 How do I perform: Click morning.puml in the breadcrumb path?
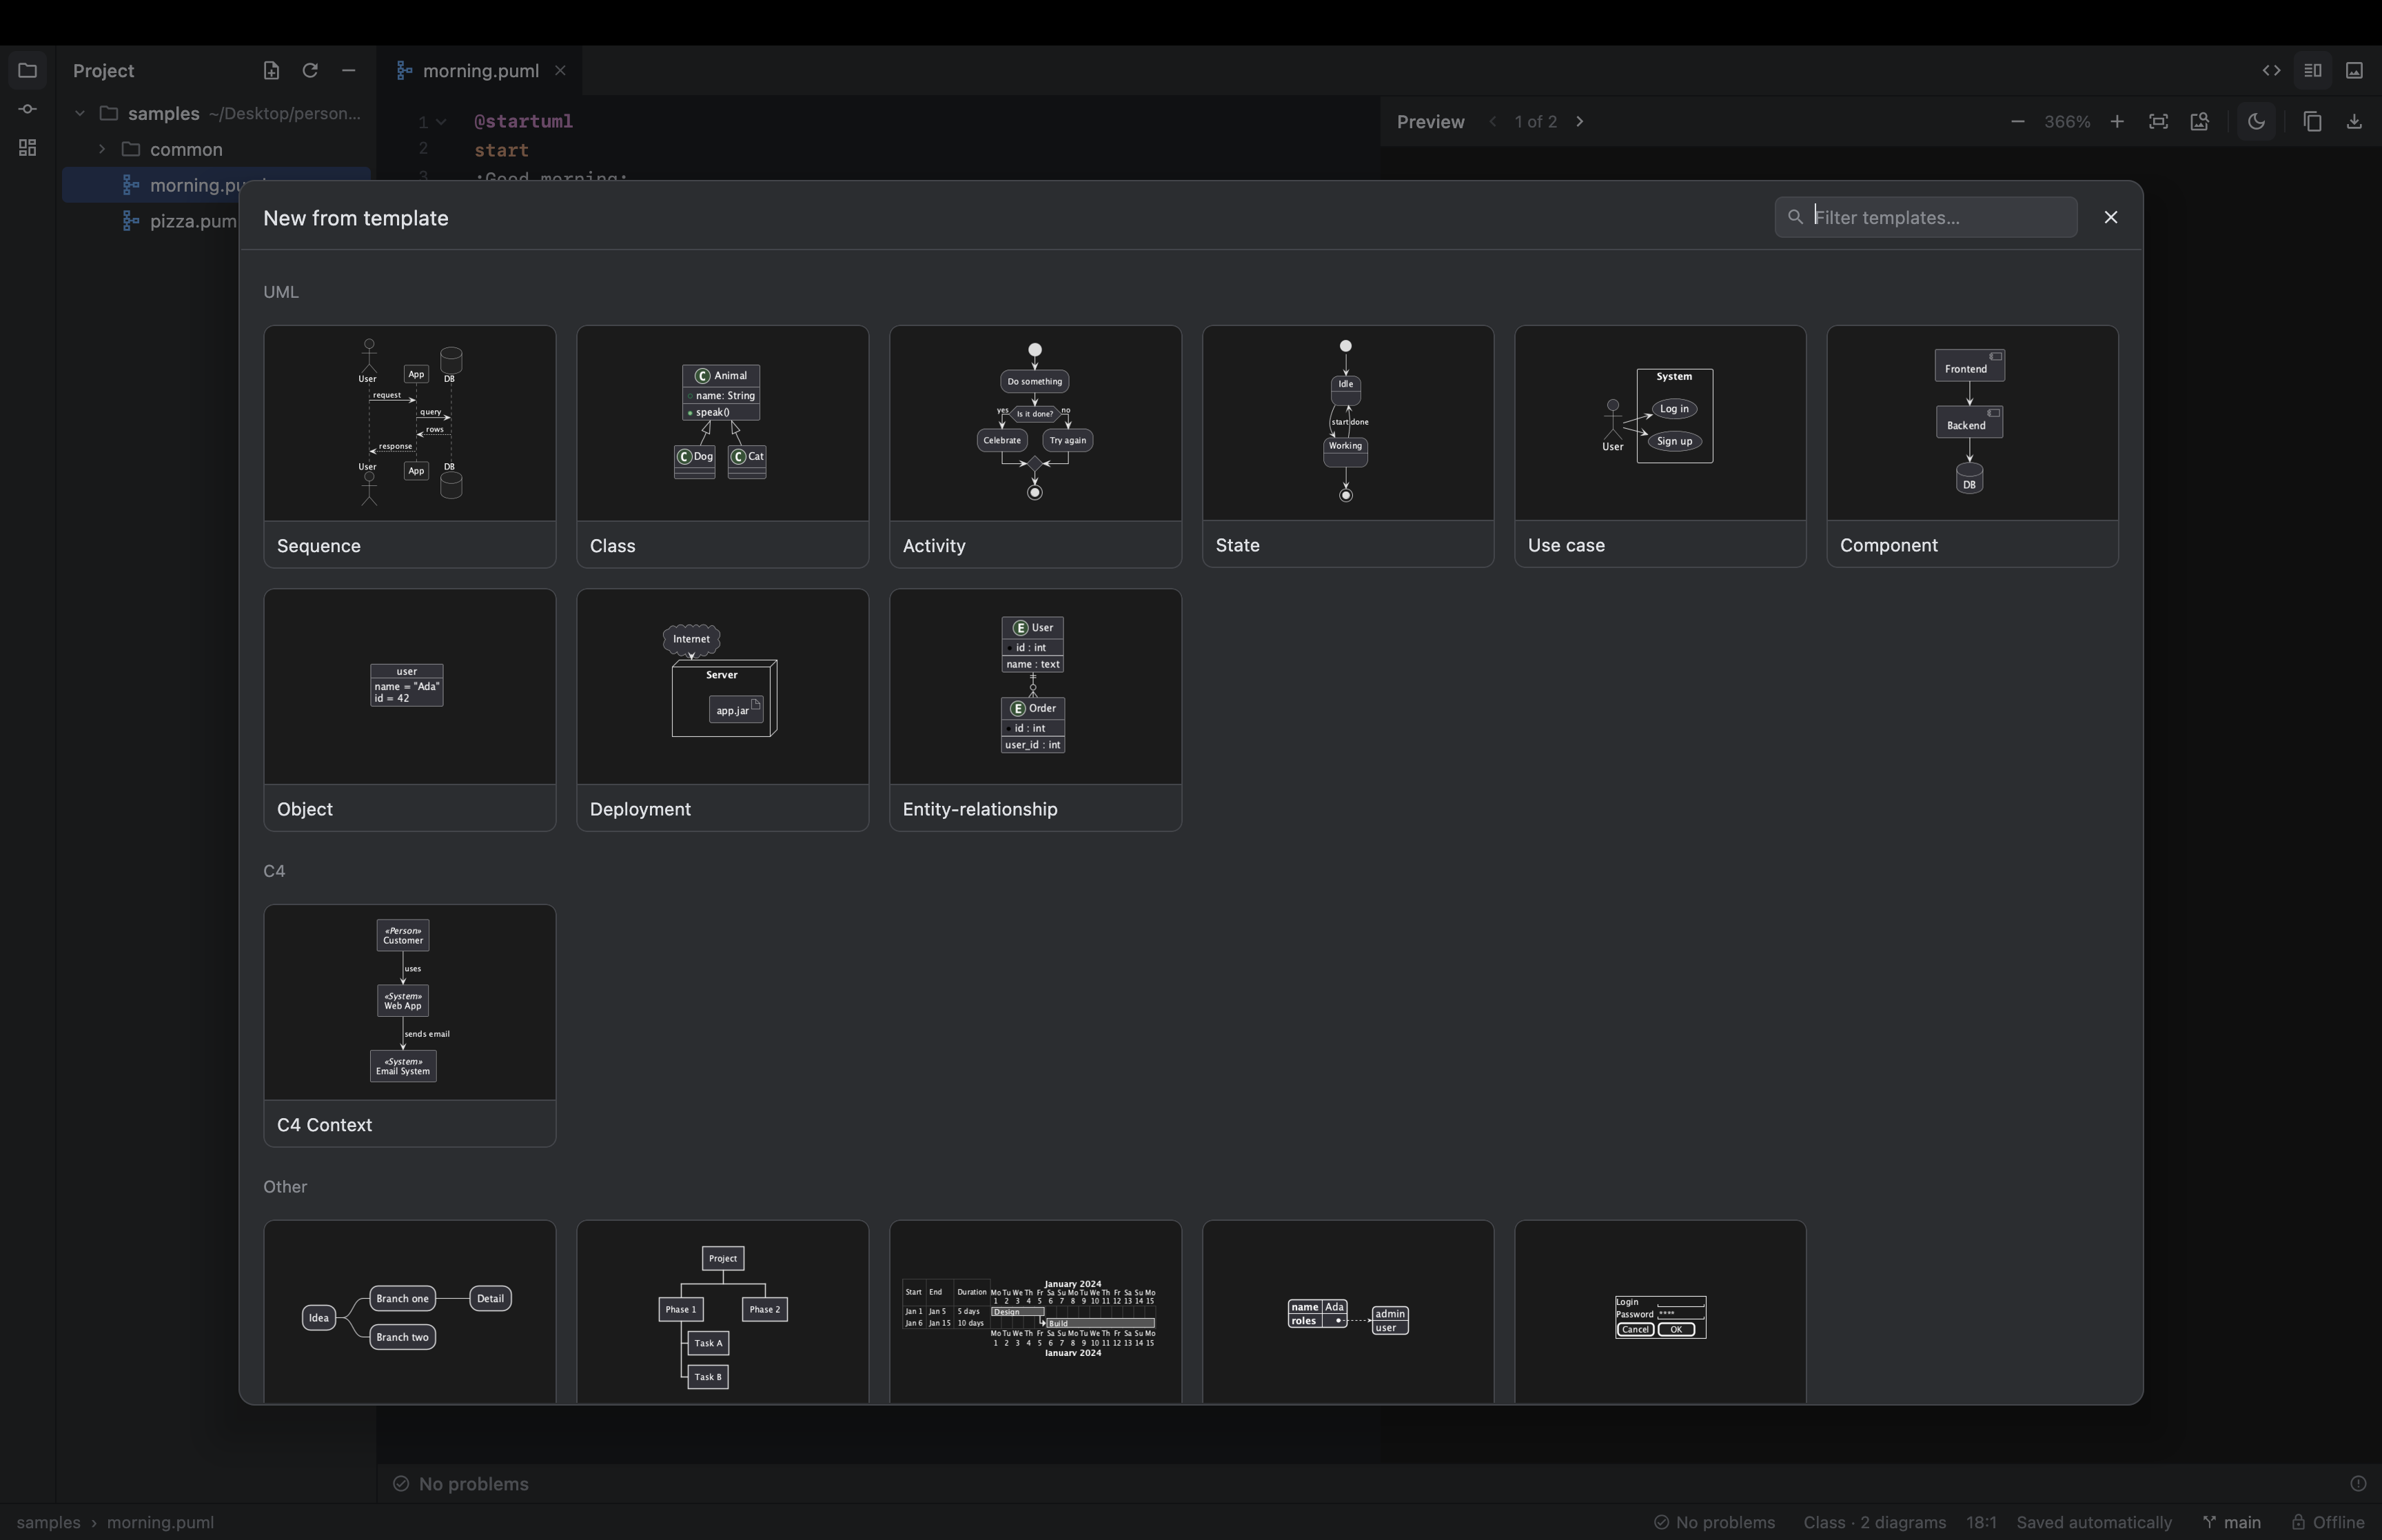tap(160, 1522)
